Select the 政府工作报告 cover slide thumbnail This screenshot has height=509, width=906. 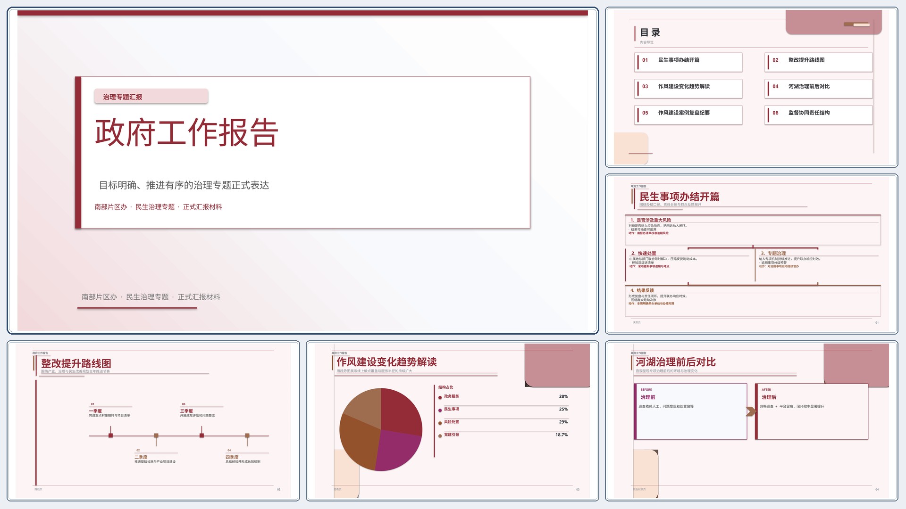tap(302, 171)
